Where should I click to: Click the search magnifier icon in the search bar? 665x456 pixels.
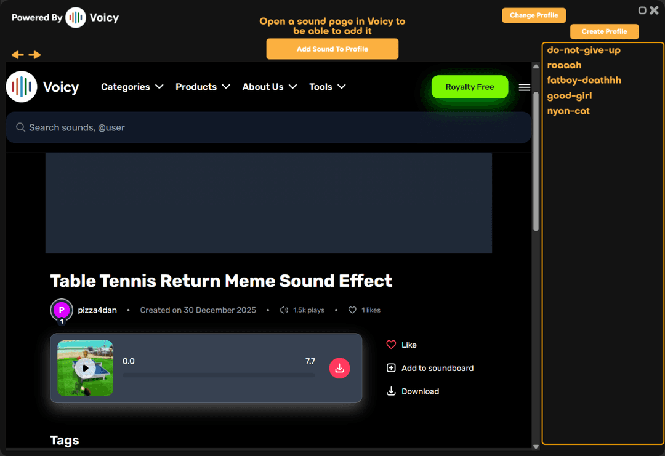point(20,127)
